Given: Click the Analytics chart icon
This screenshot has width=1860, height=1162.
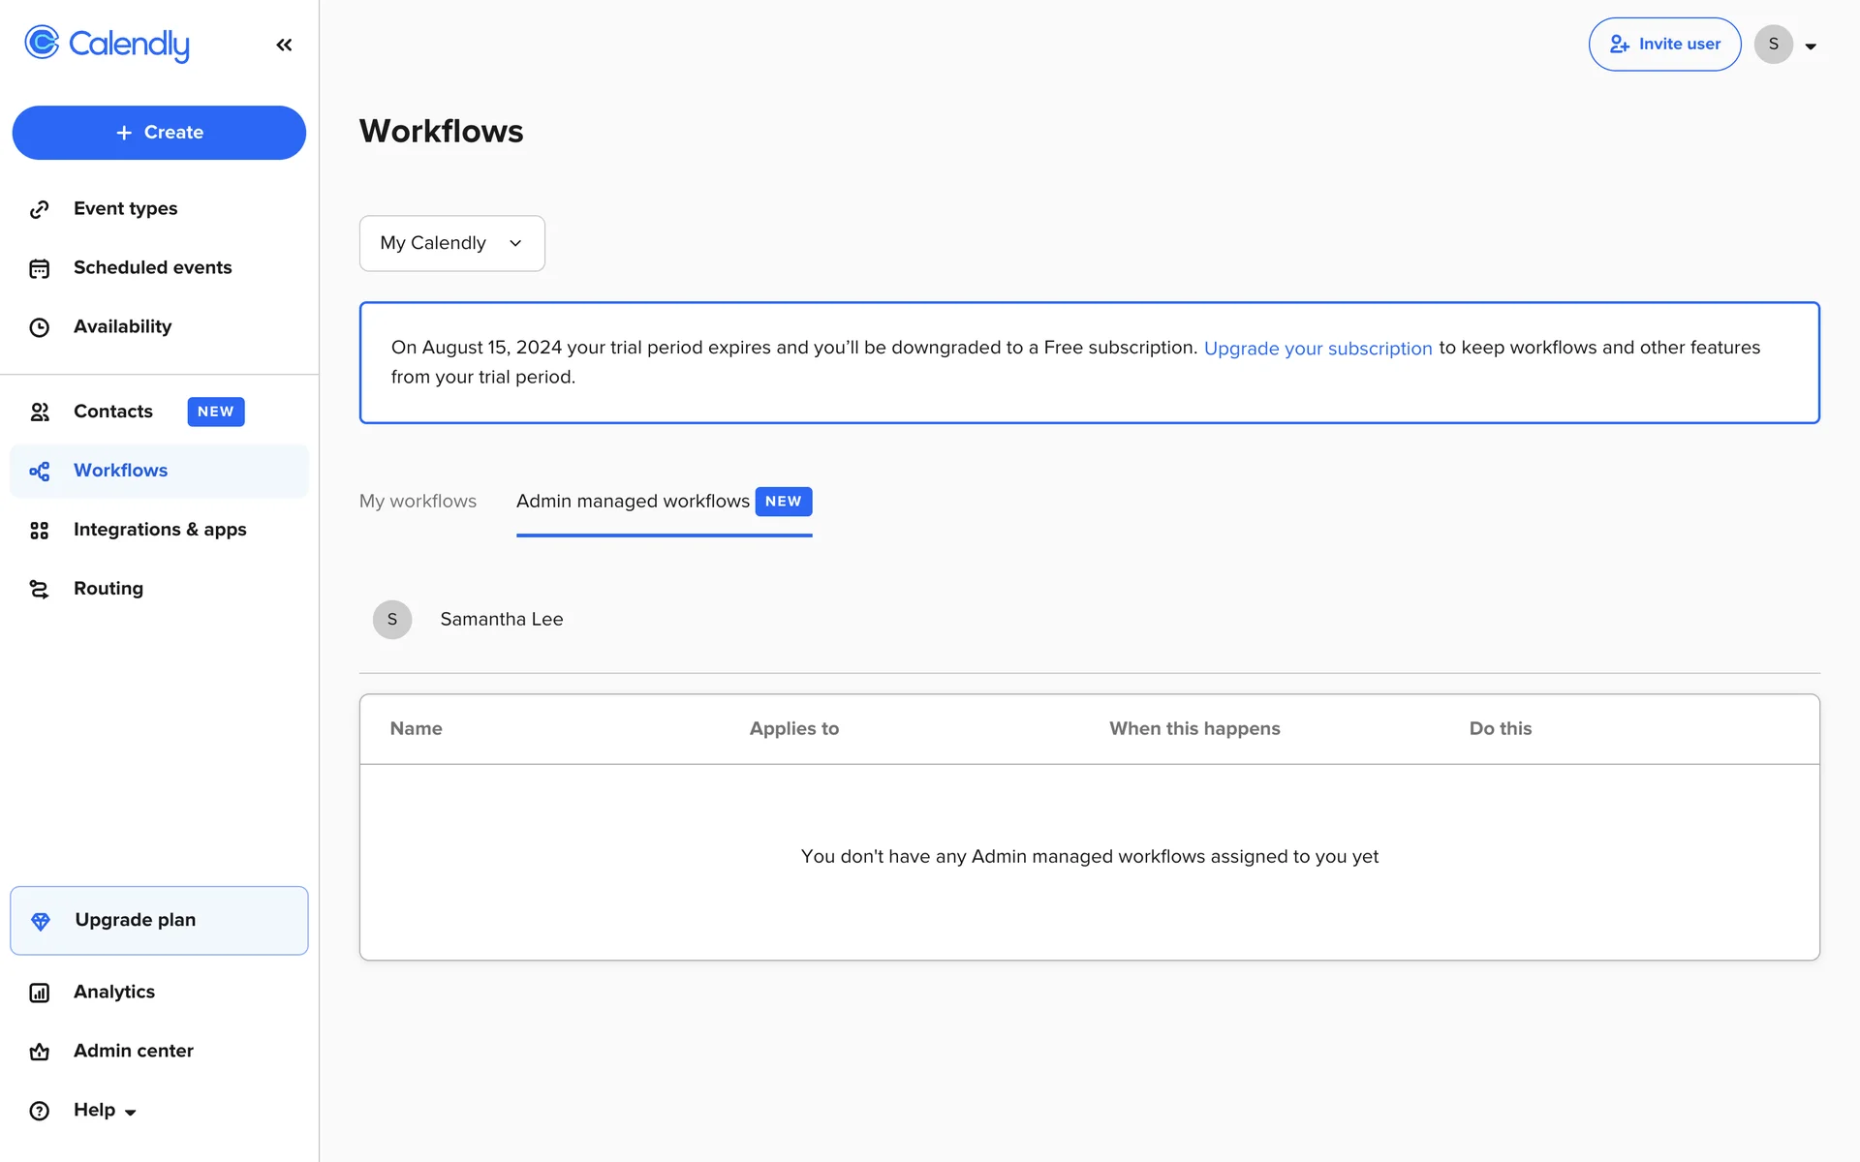Looking at the screenshot, I should 39,993.
